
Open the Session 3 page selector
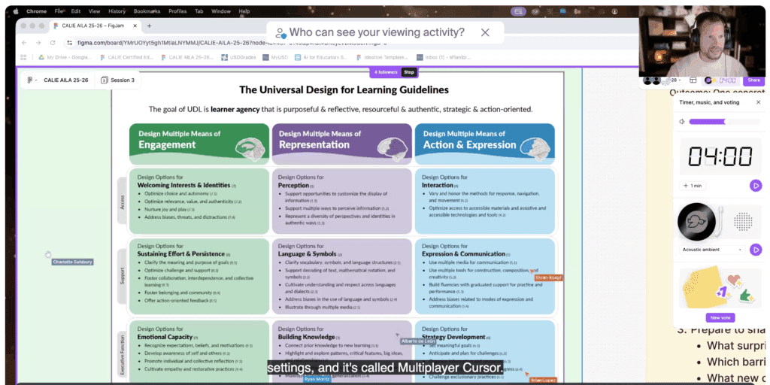tap(117, 80)
